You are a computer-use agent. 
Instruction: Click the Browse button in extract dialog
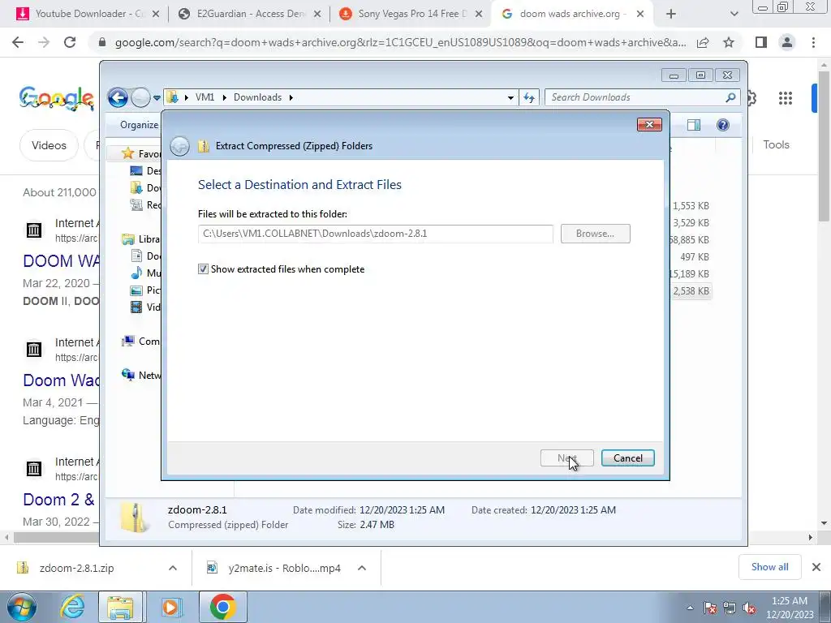coord(595,234)
